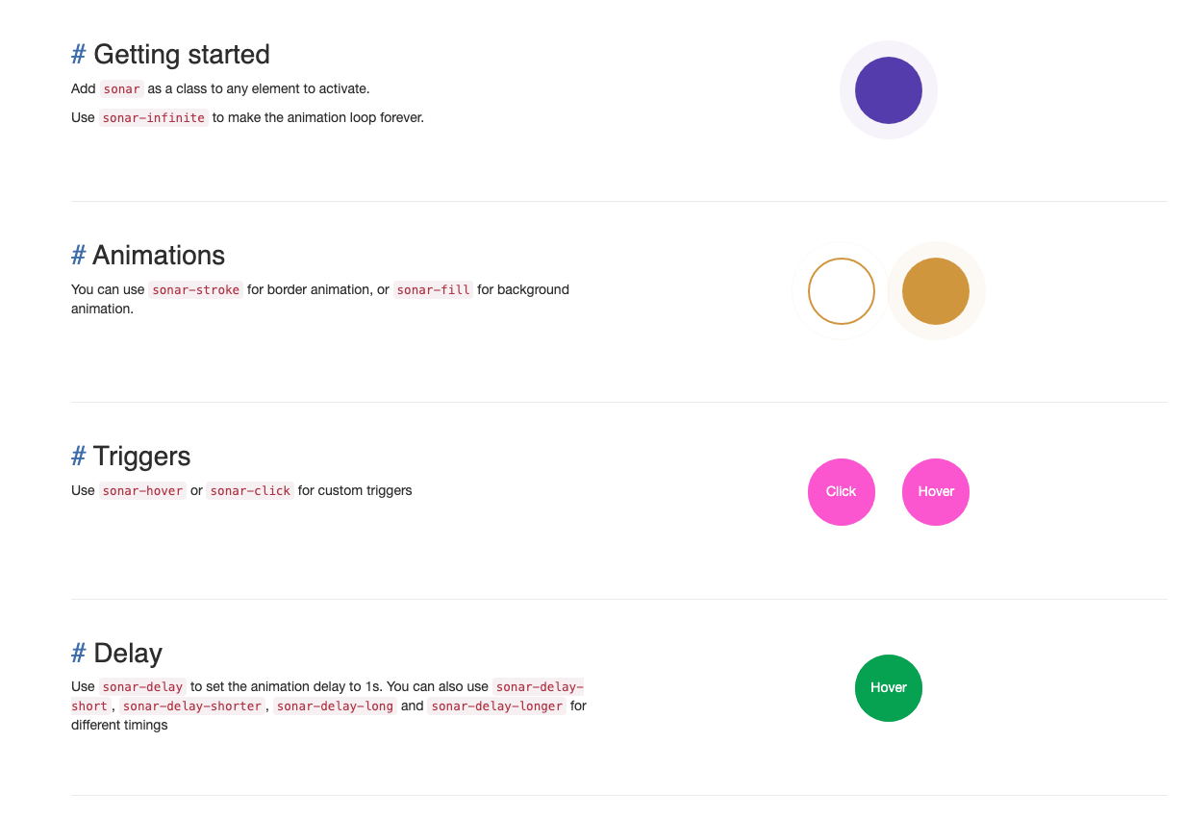Image resolution: width=1184 pixels, height=817 pixels.
Task: Select the "sonar-delay-longer" code snippet
Action: pos(496,706)
